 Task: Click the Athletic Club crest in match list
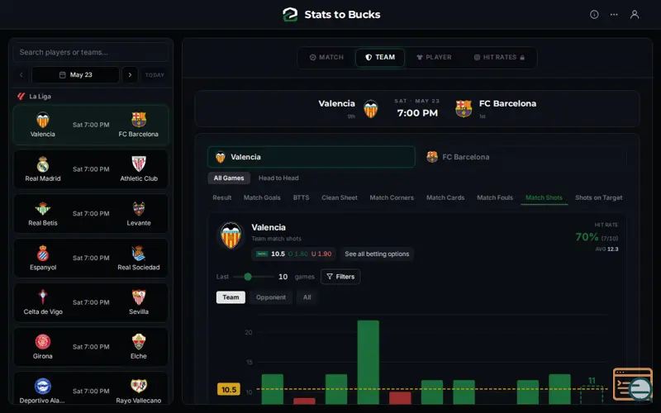tap(139, 164)
